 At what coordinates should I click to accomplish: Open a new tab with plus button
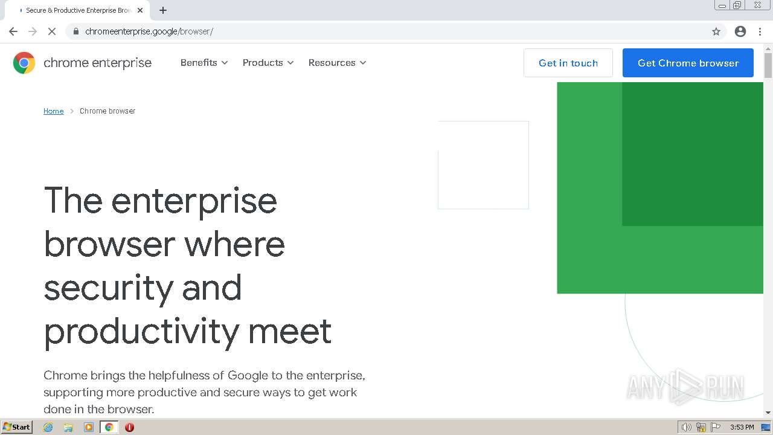point(163,10)
